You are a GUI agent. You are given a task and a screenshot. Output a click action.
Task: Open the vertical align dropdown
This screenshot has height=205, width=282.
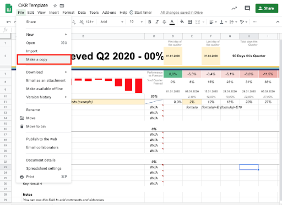223,22
